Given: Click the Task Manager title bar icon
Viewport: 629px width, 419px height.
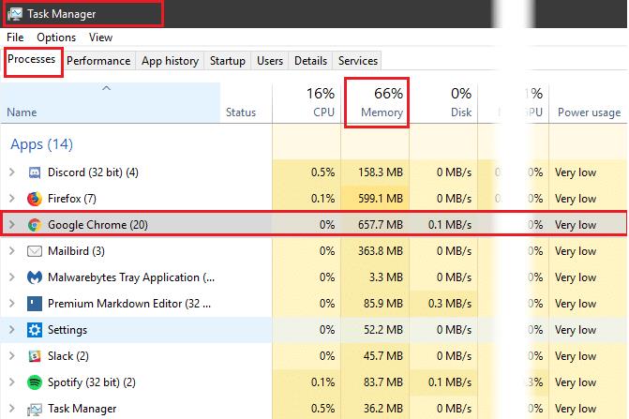Looking at the screenshot, I should tap(15, 14).
